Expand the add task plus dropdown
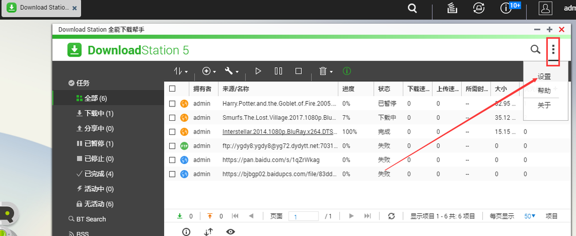 [209, 71]
